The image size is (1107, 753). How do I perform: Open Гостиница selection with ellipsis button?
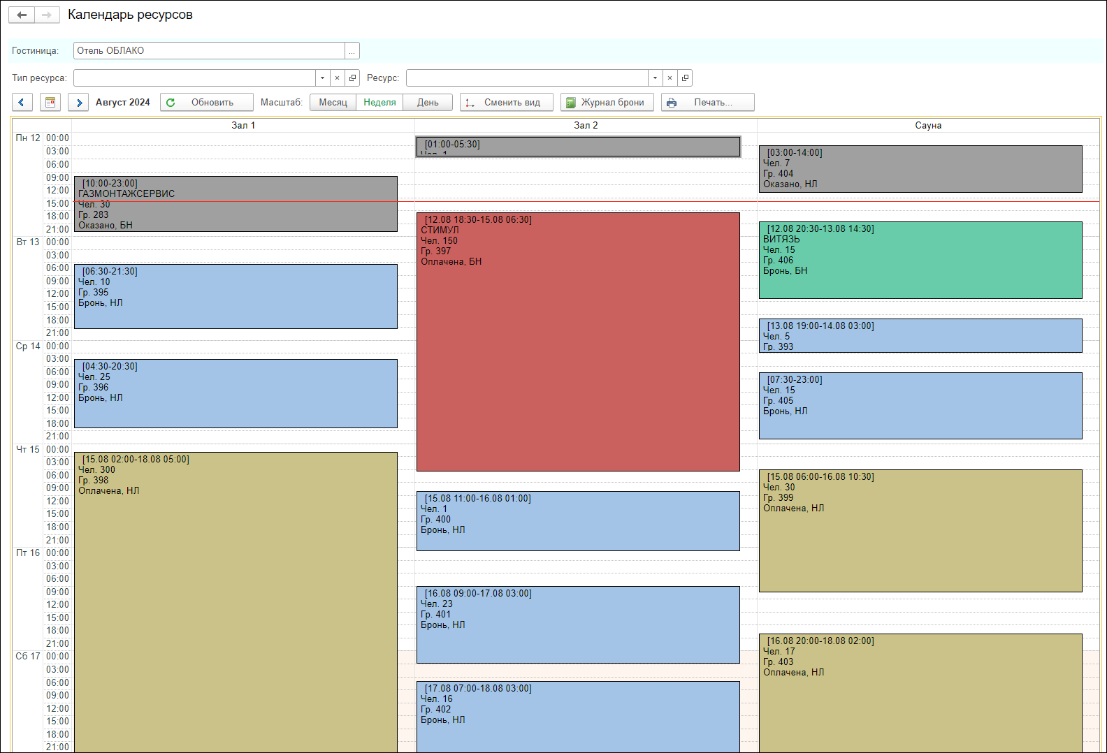click(352, 51)
